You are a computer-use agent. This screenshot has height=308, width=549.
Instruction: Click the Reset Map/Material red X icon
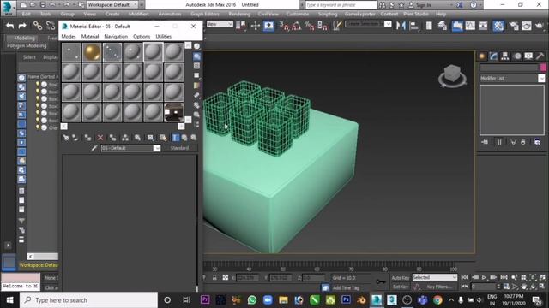[100, 138]
